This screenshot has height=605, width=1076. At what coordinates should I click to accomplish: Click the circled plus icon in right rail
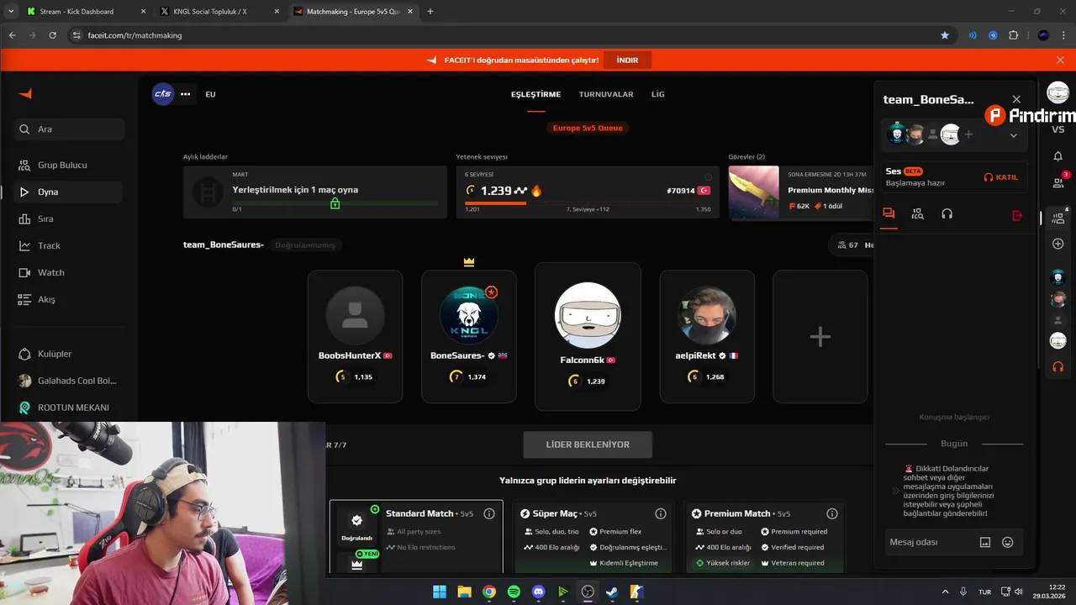pyautogui.click(x=1058, y=244)
